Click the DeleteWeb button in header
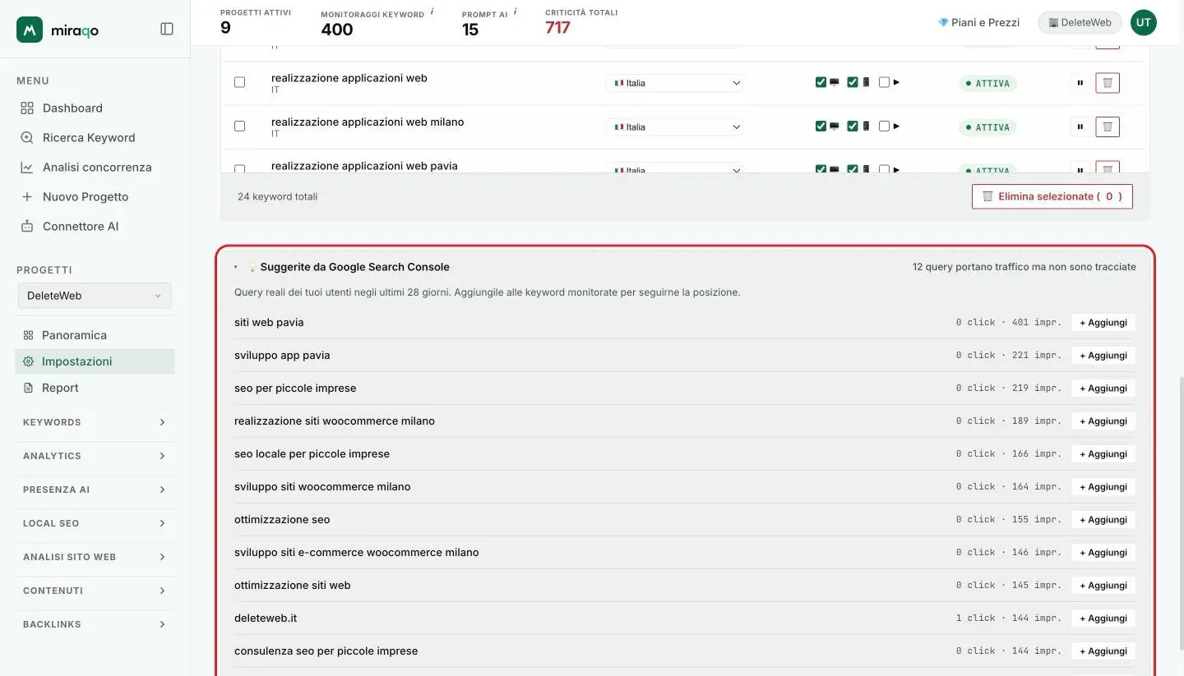The height and width of the screenshot is (676, 1184). (1080, 23)
